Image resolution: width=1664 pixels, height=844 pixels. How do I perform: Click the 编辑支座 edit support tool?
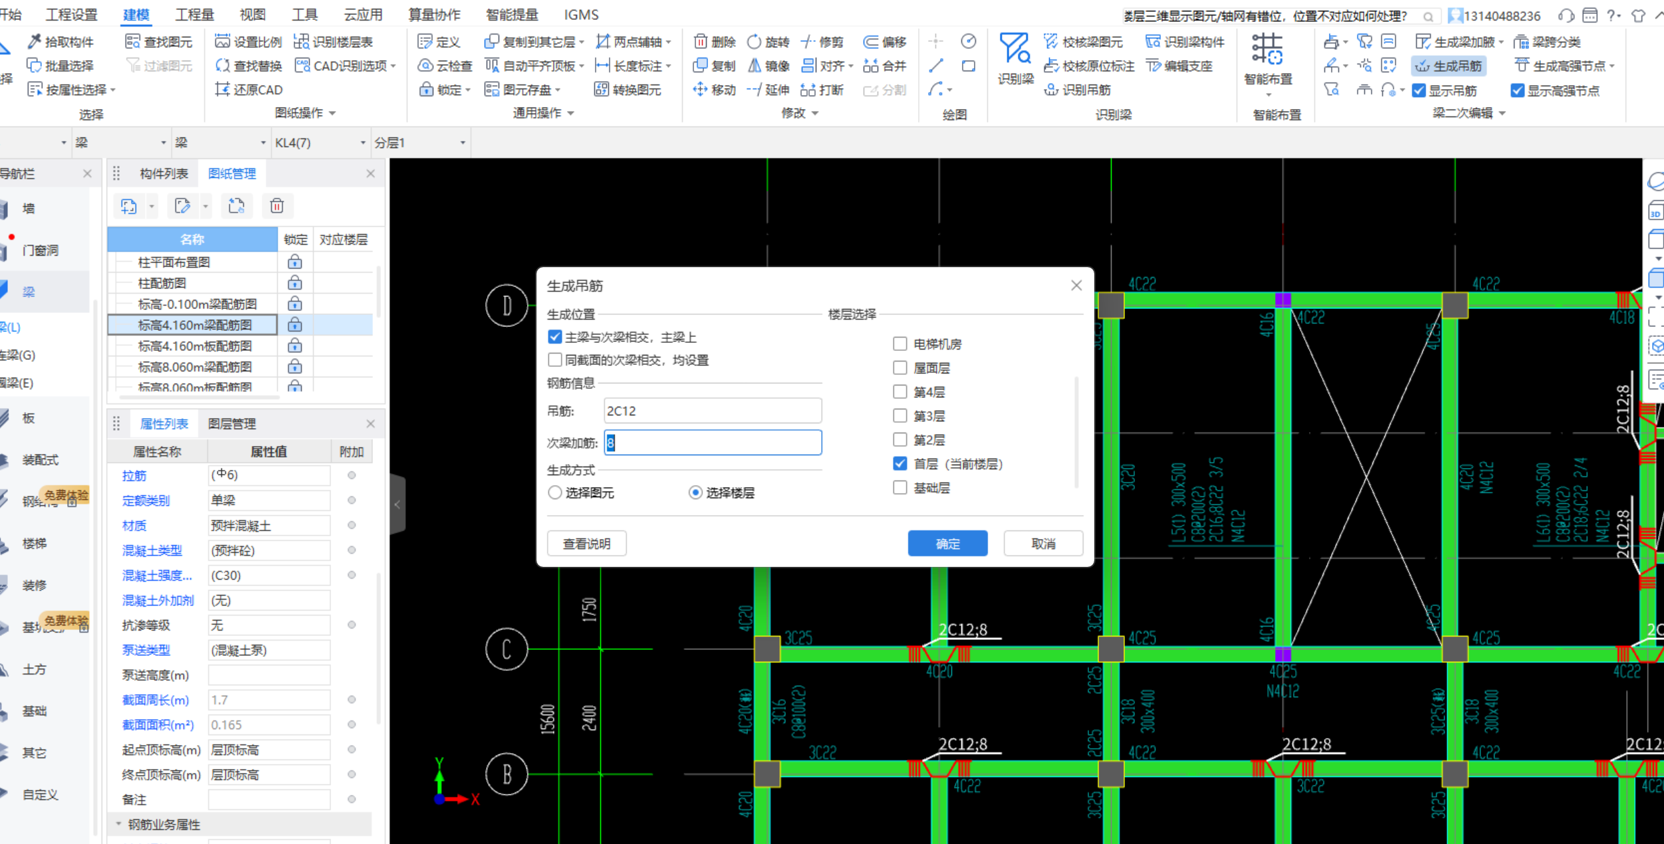1179,66
